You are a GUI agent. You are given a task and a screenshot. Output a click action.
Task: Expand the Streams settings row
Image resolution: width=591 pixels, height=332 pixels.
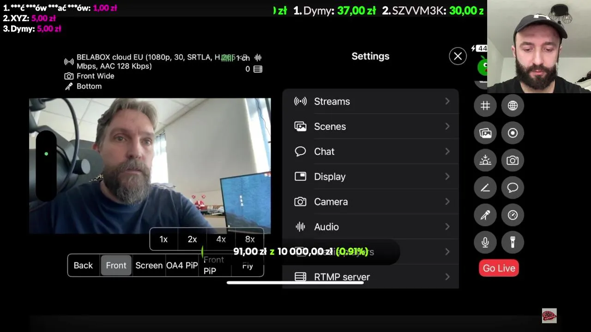point(371,101)
